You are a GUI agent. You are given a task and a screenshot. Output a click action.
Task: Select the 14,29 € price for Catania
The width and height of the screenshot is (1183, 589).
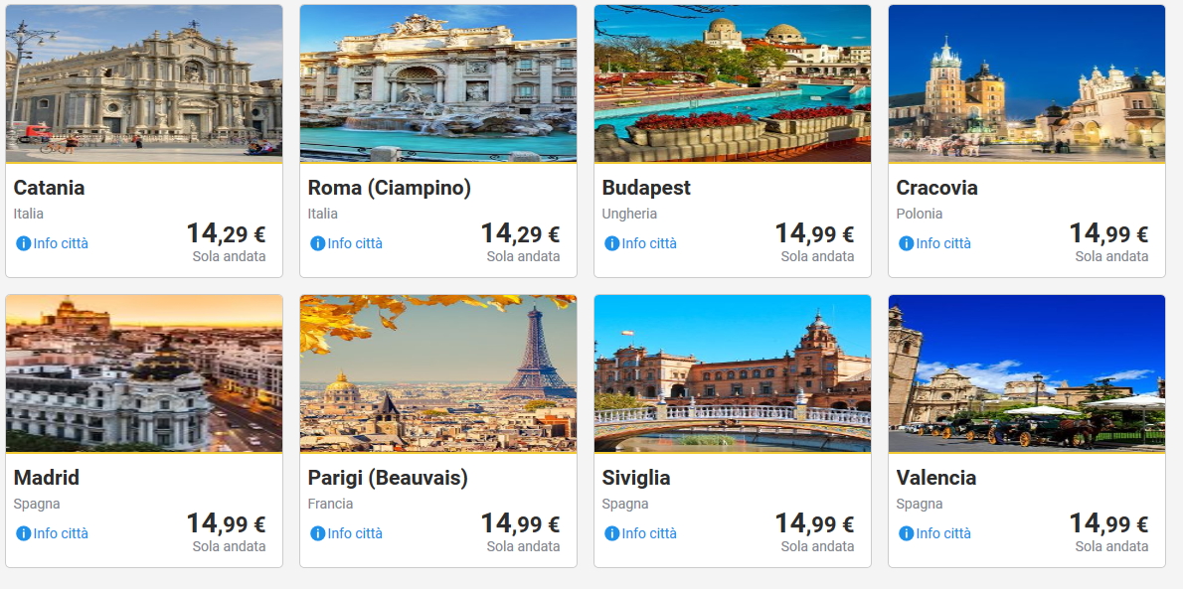click(x=226, y=234)
